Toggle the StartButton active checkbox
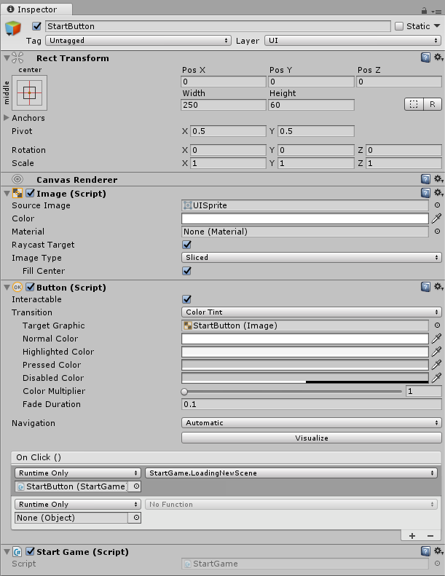 click(36, 26)
